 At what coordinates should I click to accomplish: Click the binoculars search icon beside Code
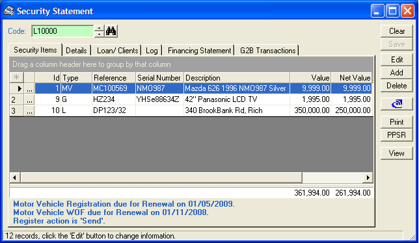(111, 31)
